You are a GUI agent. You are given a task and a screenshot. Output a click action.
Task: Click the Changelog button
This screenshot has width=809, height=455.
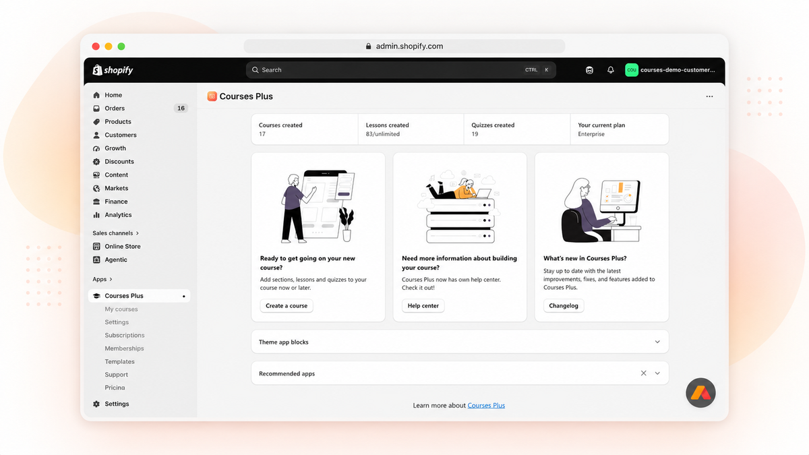point(564,306)
